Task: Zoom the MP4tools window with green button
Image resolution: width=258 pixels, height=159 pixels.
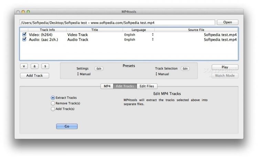Action: point(28,12)
